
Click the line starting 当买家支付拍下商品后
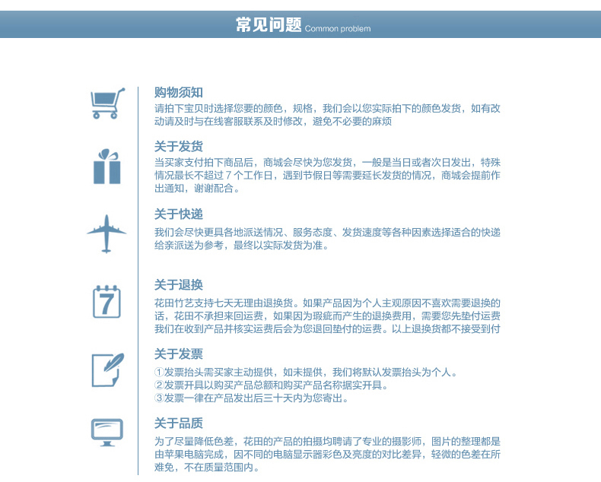[x=327, y=163]
